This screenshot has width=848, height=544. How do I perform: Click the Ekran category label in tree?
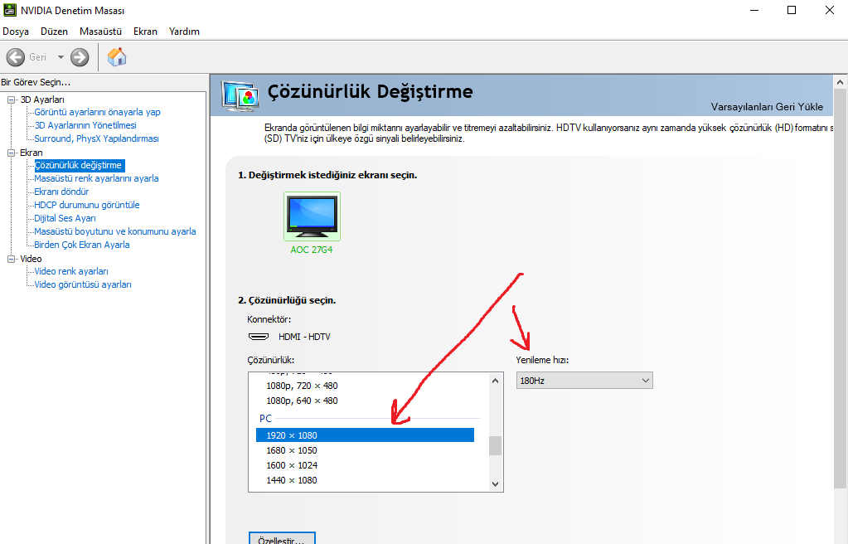pyautogui.click(x=31, y=153)
